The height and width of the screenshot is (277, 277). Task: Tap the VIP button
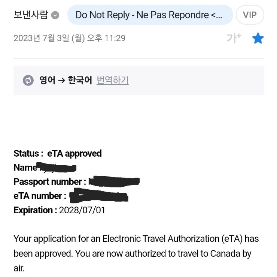(250, 15)
